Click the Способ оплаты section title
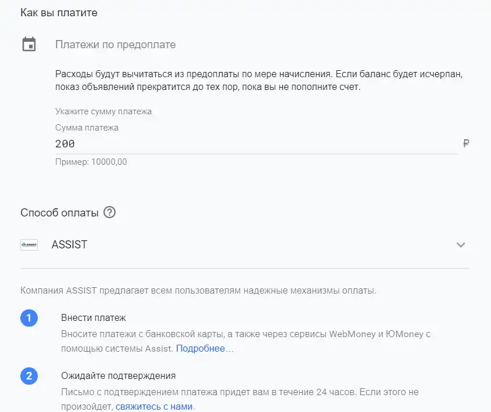 point(59,213)
